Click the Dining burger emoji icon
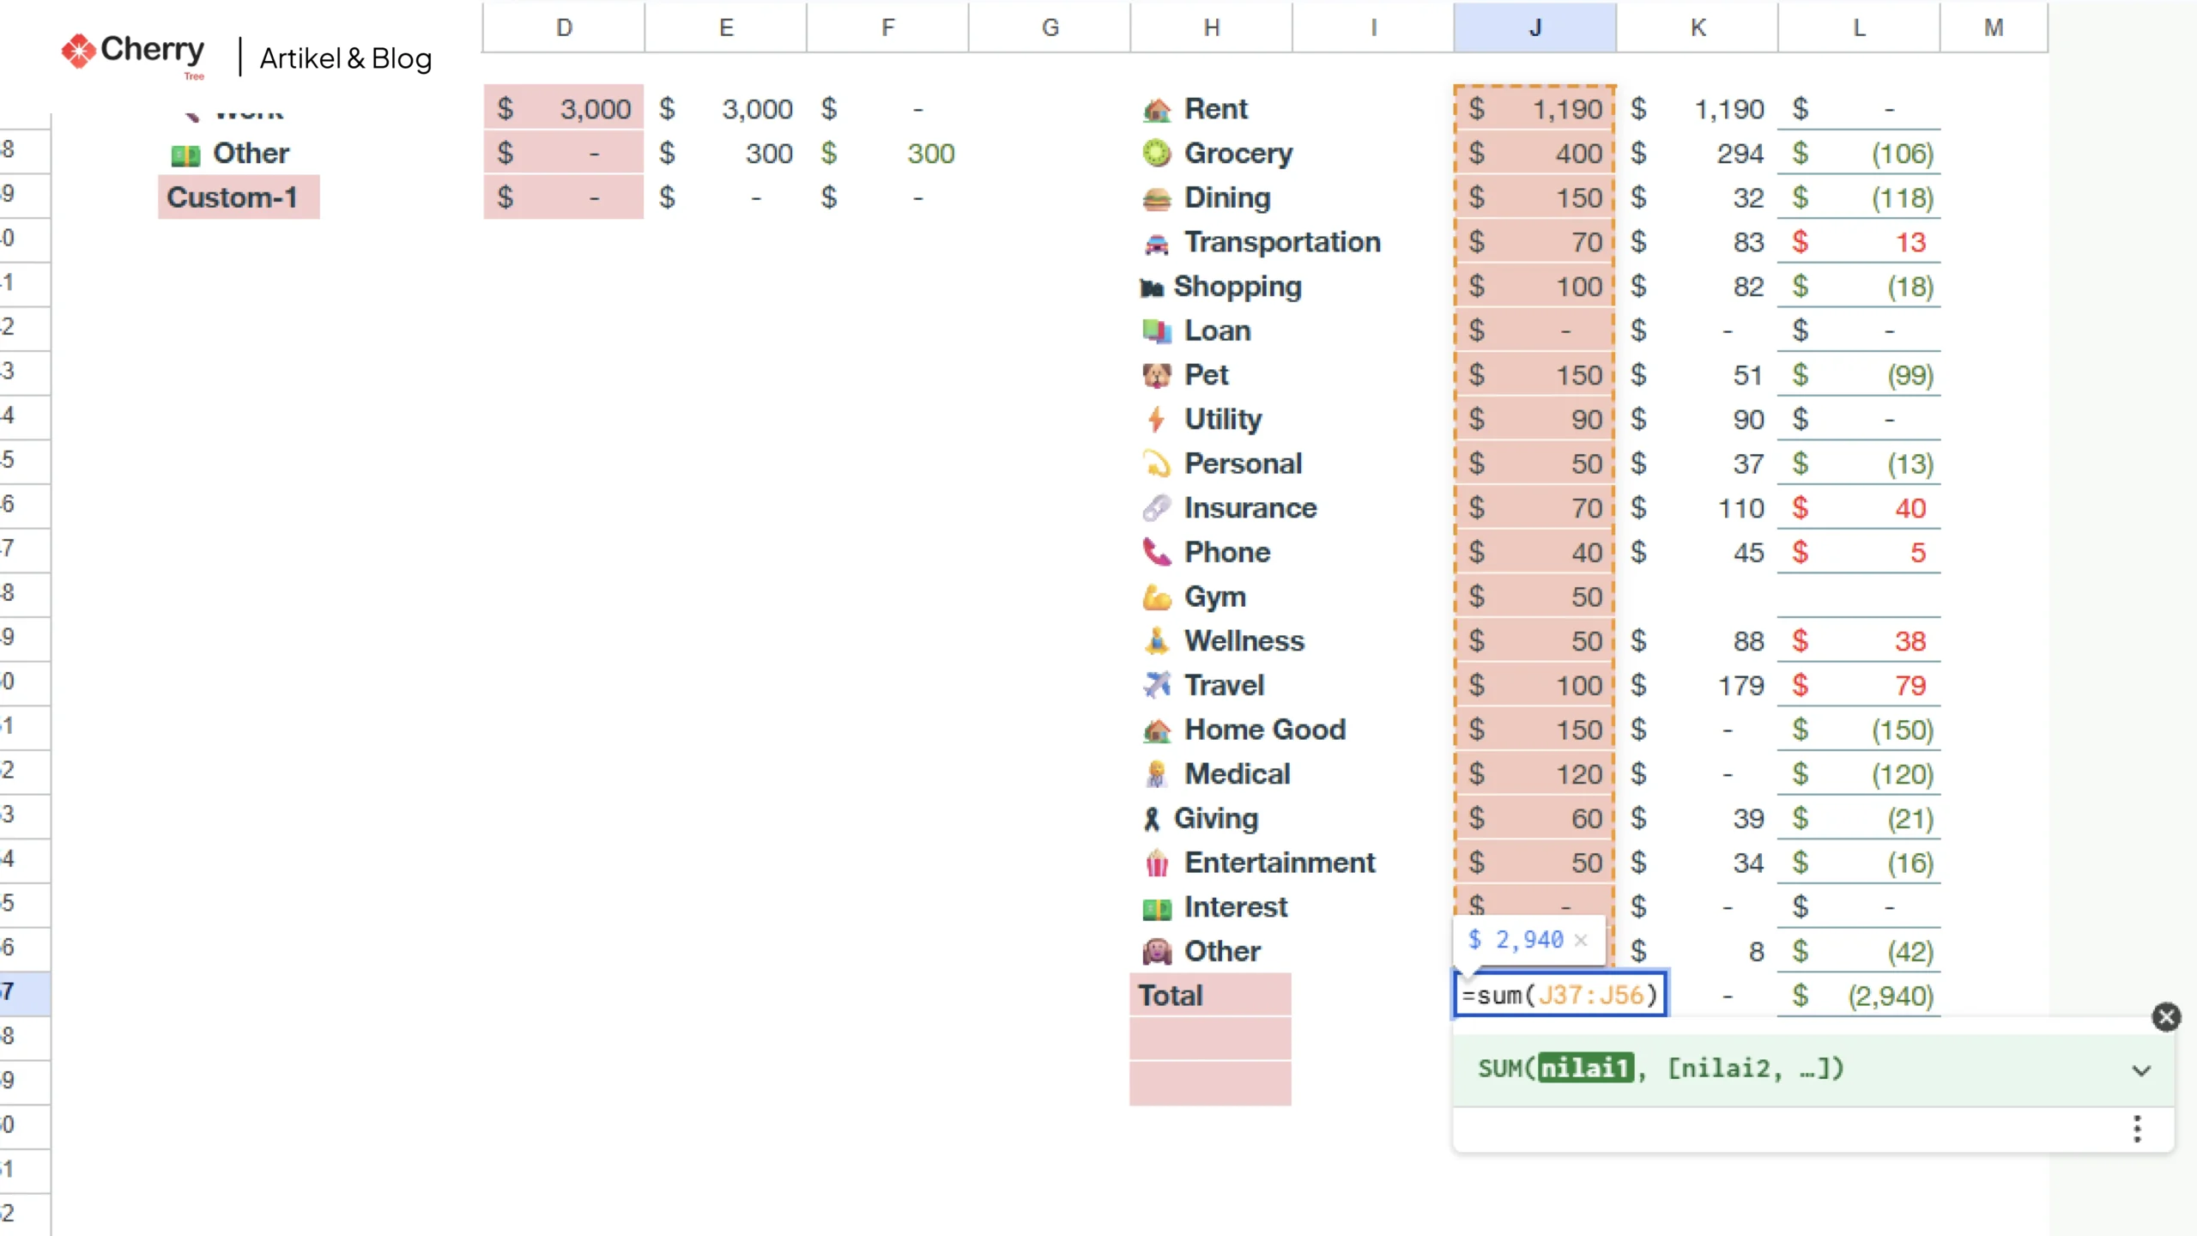Image resolution: width=2197 pixels, height=1236 pixels. 1157,198
